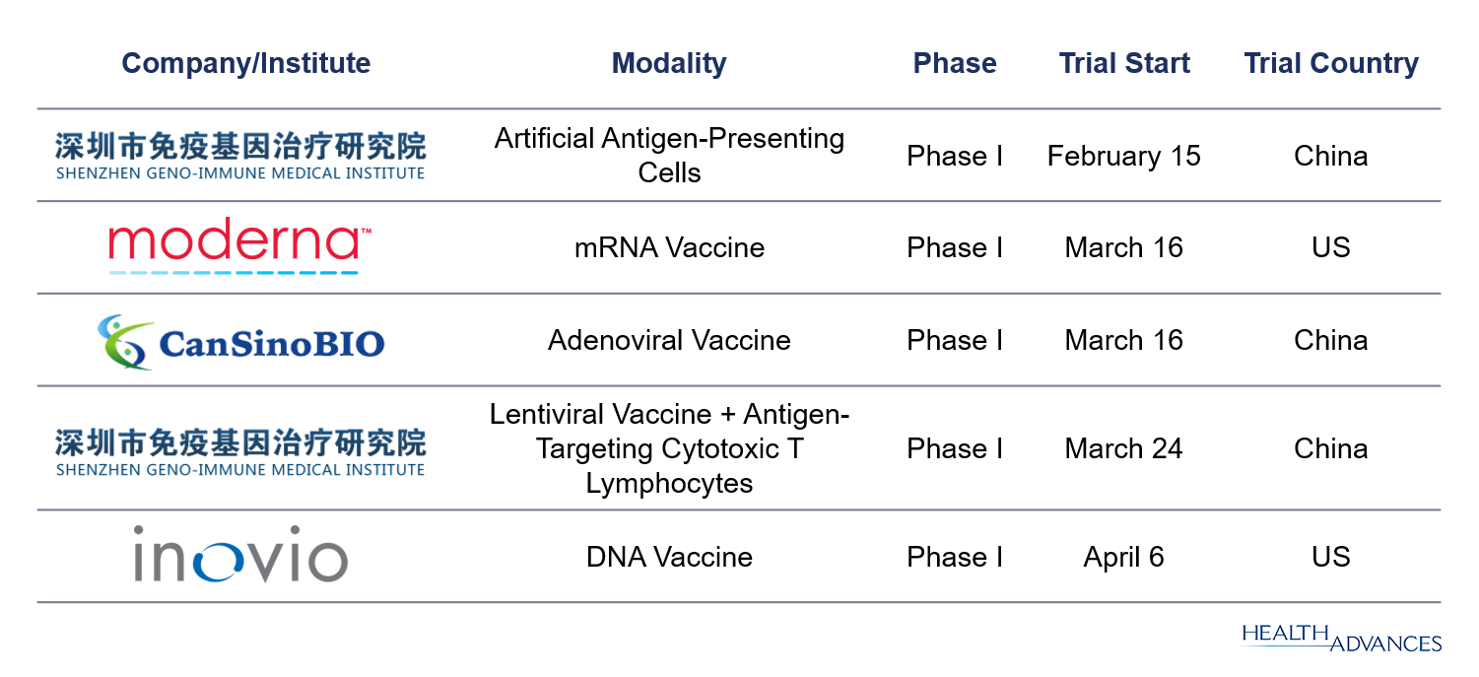Click the CanSinoBIO logo

click(x=241, y=342)
